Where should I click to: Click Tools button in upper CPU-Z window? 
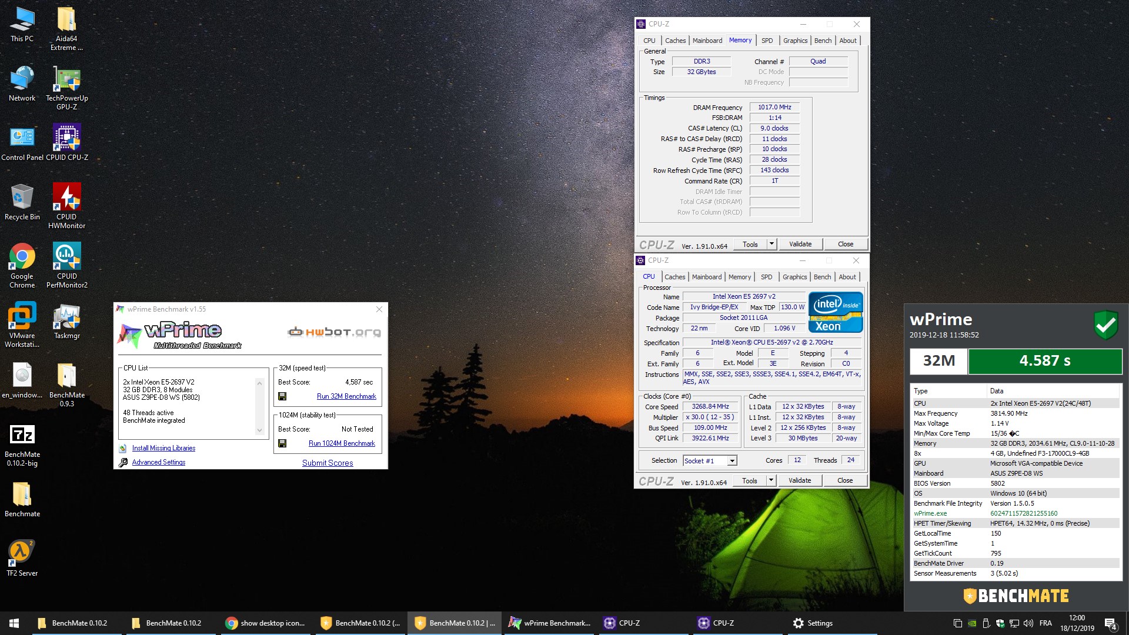pos(750,244)
